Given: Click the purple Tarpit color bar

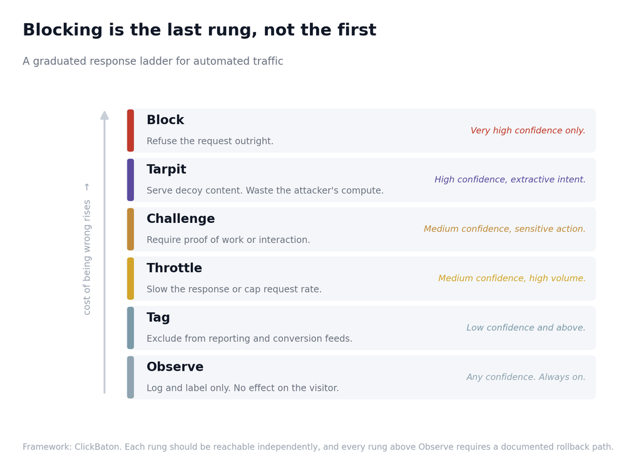Looking at the screenshot, I should [x=130, y=180].
